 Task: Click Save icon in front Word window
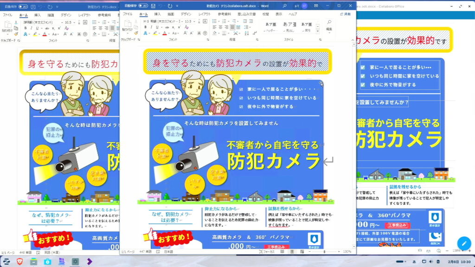(153, 6)
